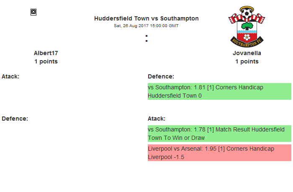
Task: Select Jovanella's Atack section heading
Action: click(x=157, y=119)
